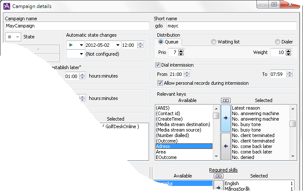Open the play-icon state change dropdown
Image resolution: width=303 pixels, height=191 pixels.
(81, 45)
